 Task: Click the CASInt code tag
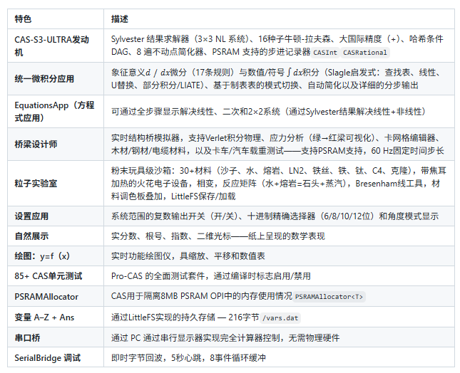pyautogui.click(x=325, y=53)
